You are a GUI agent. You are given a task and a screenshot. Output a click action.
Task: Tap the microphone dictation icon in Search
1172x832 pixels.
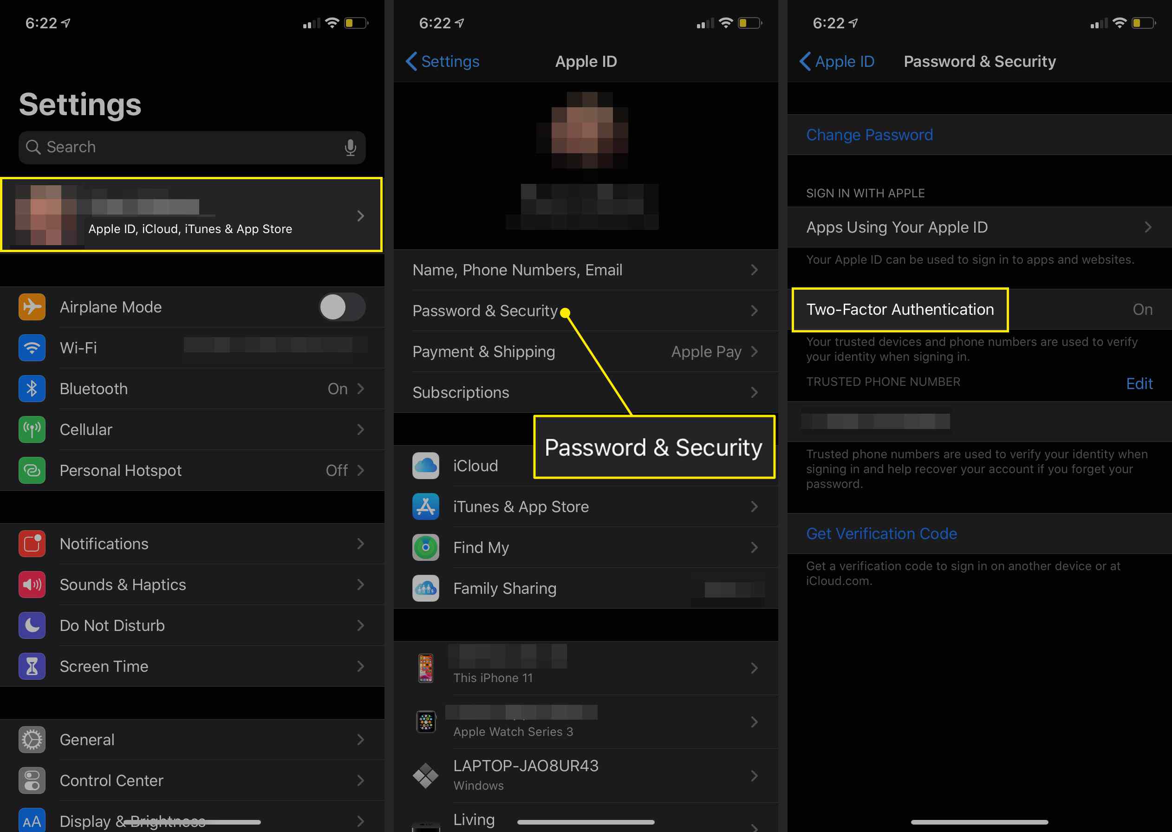[x=351, y=148]
